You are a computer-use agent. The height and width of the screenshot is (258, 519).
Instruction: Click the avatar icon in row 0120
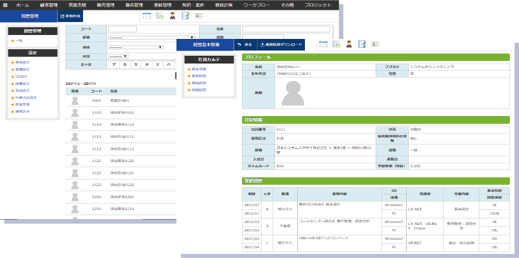tap(75, 161)
